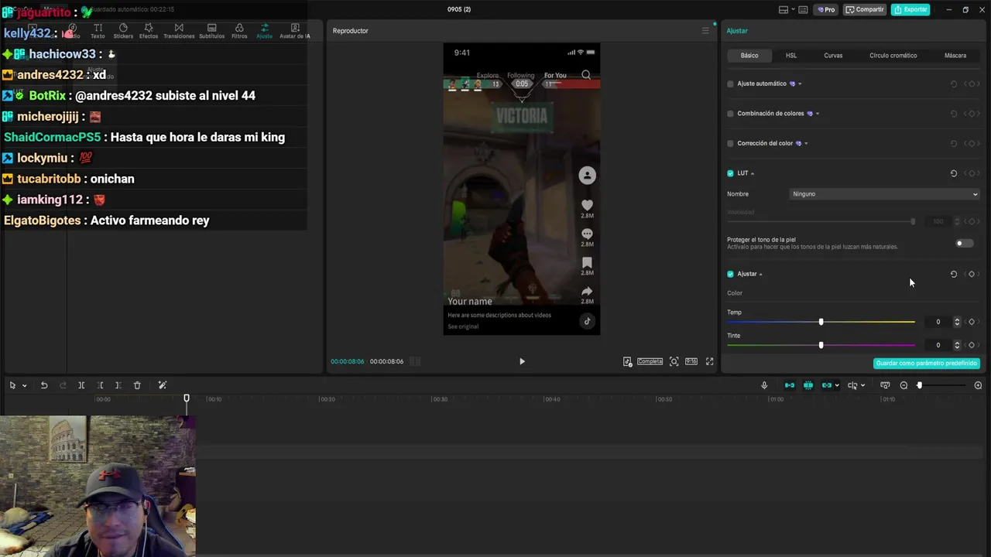Click the Completa quality button in the player
This screenshot has height=557, width=991.
click(x=650, y=361)
